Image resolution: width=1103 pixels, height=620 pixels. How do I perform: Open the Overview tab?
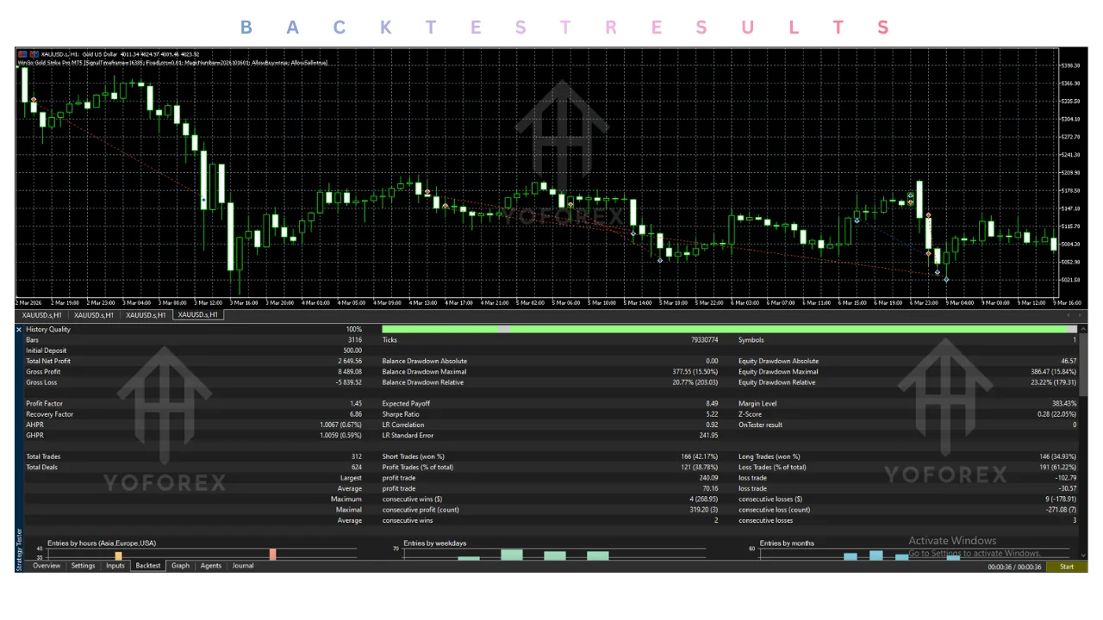(47, 566)
